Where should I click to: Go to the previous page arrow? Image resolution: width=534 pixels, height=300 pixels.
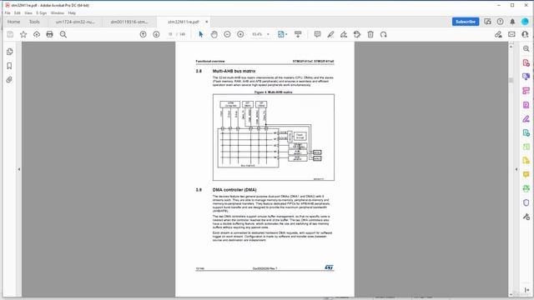pyautogui.click(x=143, y=34)
